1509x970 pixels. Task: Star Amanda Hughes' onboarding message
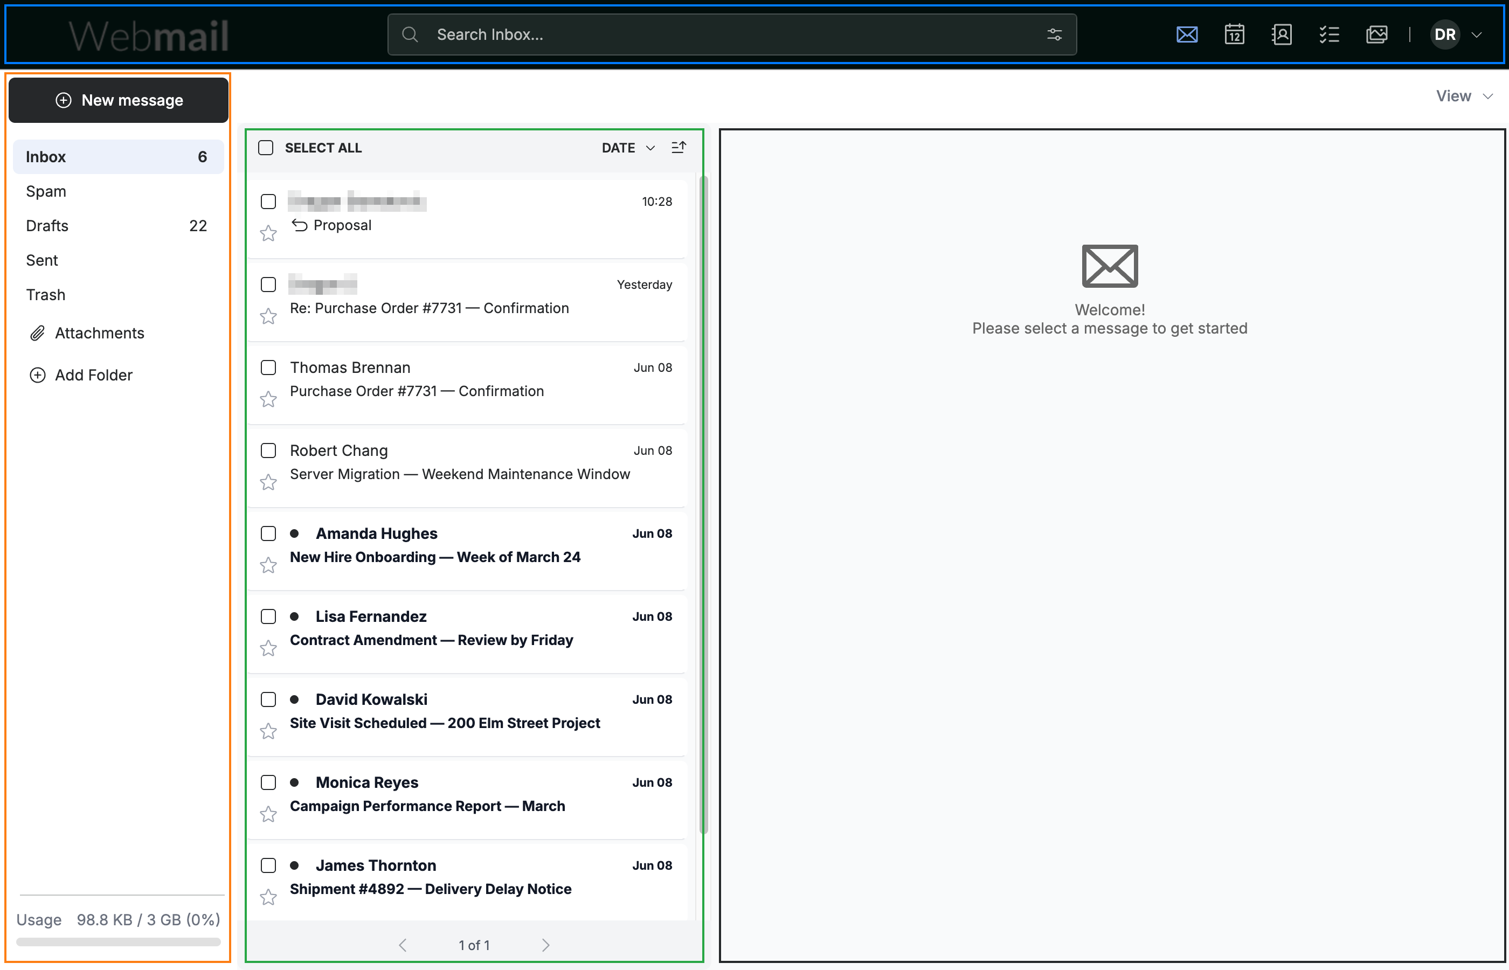pos(268,565)
